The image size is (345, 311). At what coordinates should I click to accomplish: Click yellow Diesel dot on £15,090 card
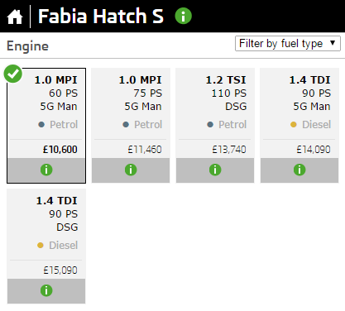(41, 246)
